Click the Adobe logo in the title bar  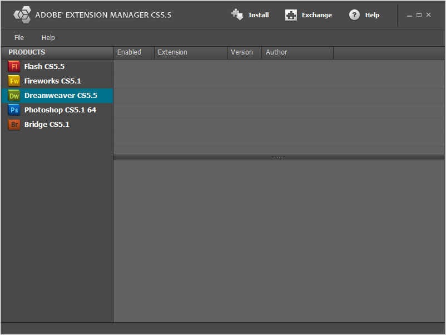[x=22, y=14]
